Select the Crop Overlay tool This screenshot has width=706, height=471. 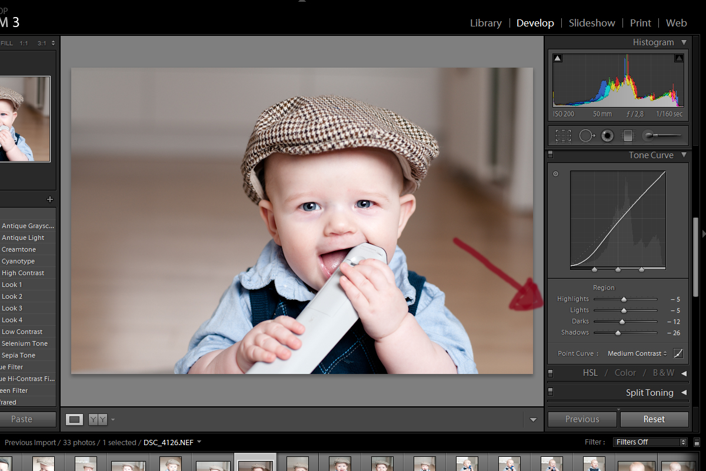tap(563, 136)
